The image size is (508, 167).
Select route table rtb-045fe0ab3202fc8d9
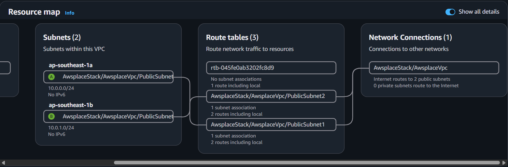[x=271, y=68]
